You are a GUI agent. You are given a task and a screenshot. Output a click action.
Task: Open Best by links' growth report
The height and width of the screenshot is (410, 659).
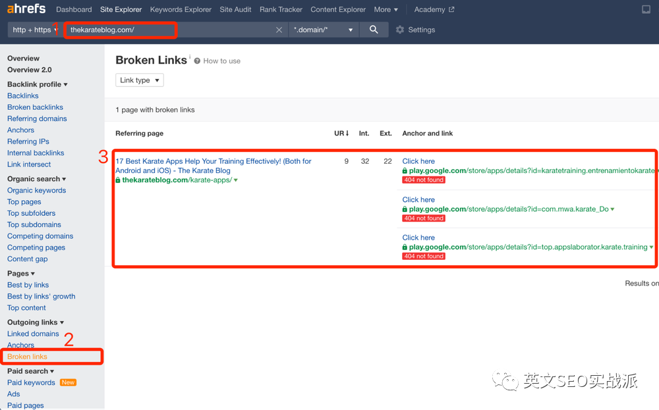[41, 296]
